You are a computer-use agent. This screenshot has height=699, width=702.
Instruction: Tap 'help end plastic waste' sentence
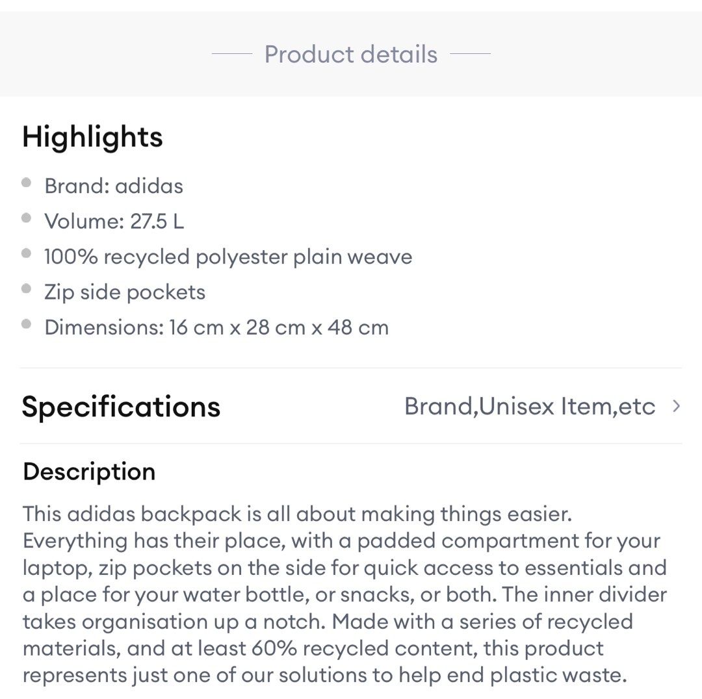513,675
